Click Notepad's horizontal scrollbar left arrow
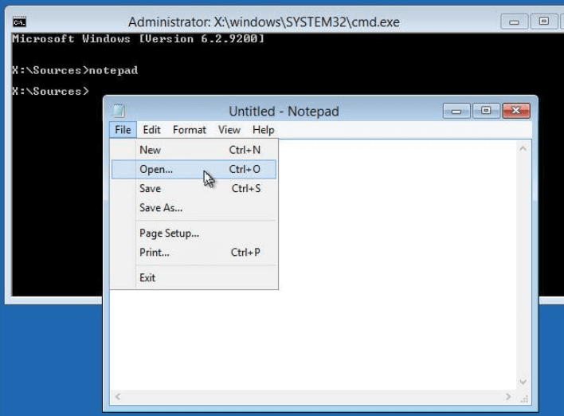Screen dimensions: 564x416 118,397
